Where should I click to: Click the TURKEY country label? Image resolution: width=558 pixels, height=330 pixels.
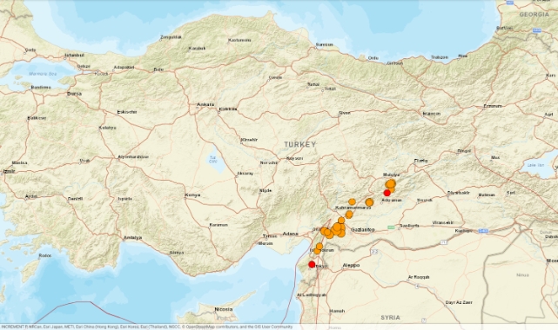(x=300, y=144)
